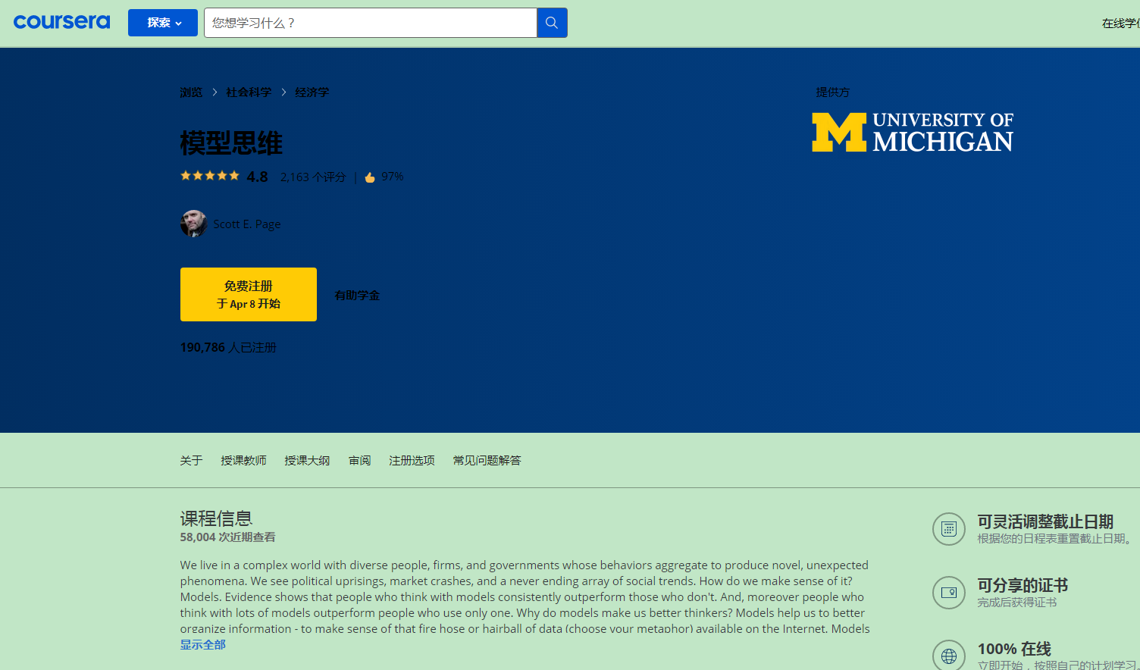1140x670 pixels.
Task: Open the 浏览 breadcrumb link
Action: click(x=191, y=92)
